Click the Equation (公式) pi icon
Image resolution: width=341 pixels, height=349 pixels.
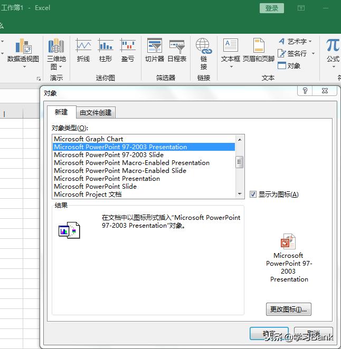tap(333, 45)
